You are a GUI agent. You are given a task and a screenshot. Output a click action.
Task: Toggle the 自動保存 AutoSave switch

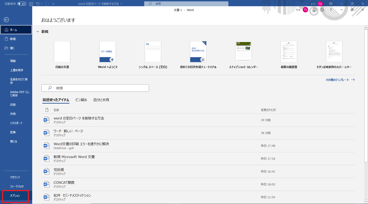click(22, 4)
